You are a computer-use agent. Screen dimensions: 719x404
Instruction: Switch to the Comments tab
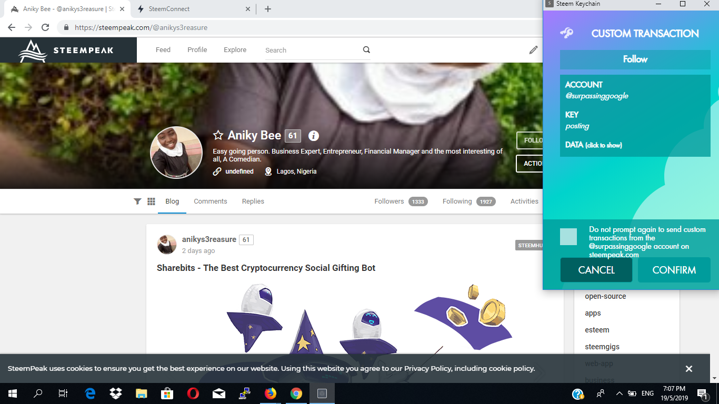(211, 201)
